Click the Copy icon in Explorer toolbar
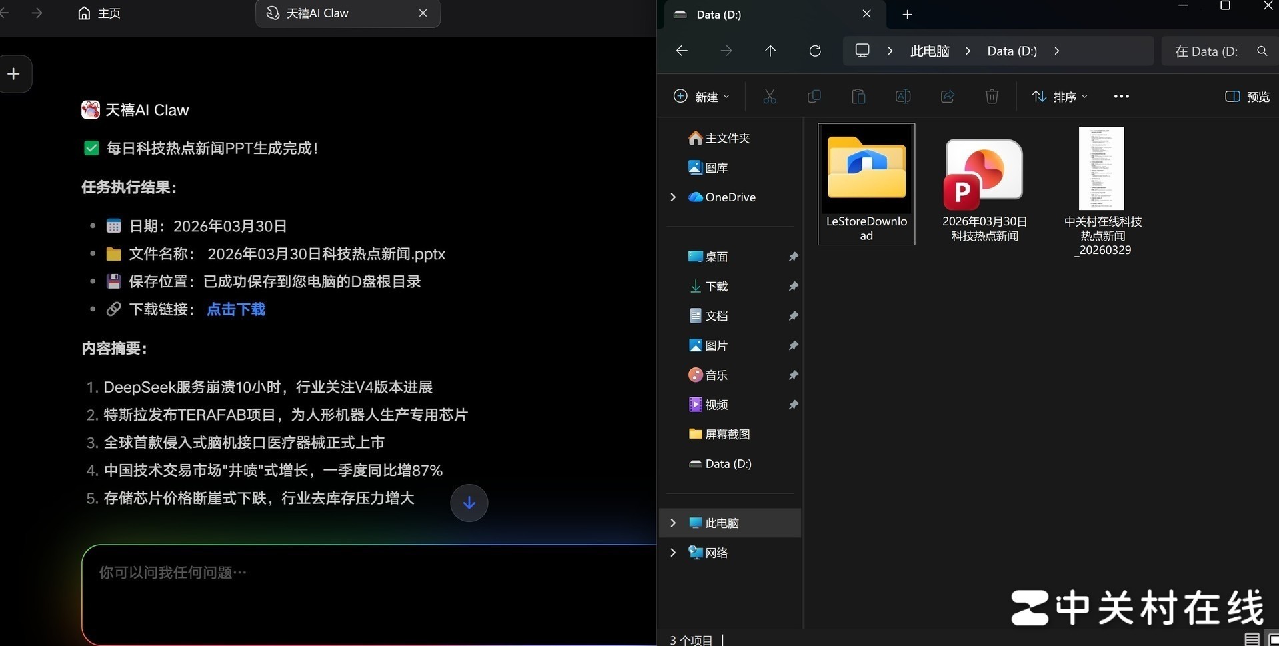Screen dimensions: 1279x646 coord(814,97)
